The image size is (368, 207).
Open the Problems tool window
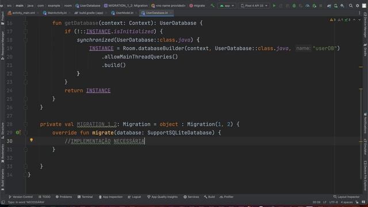pos(64,197)
